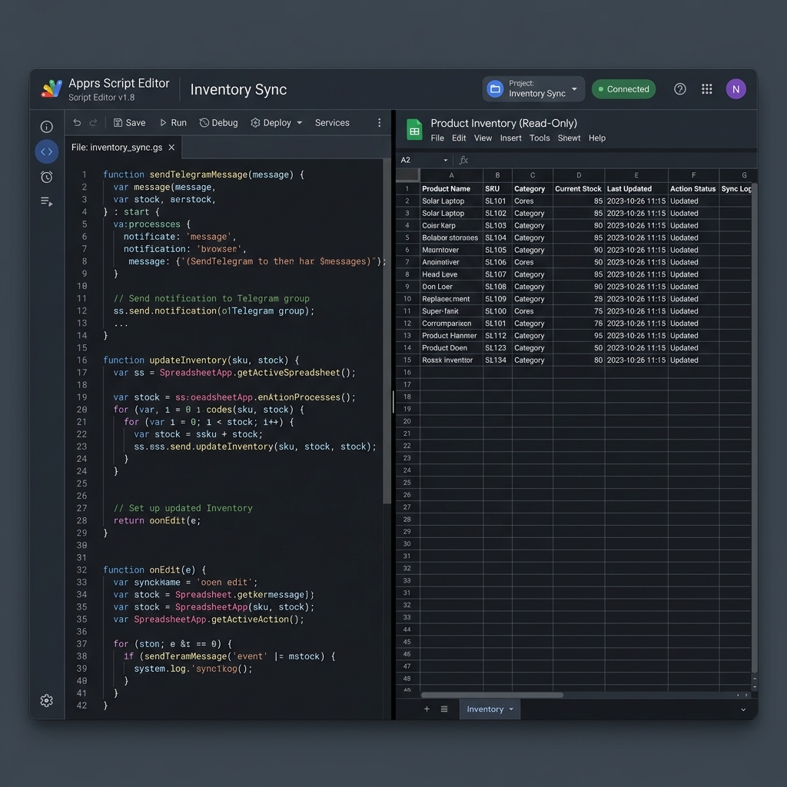The width and height of the screenshot is (787, 787).
Task: Open the more options kebab menu
Action: (x=380, y=123)
